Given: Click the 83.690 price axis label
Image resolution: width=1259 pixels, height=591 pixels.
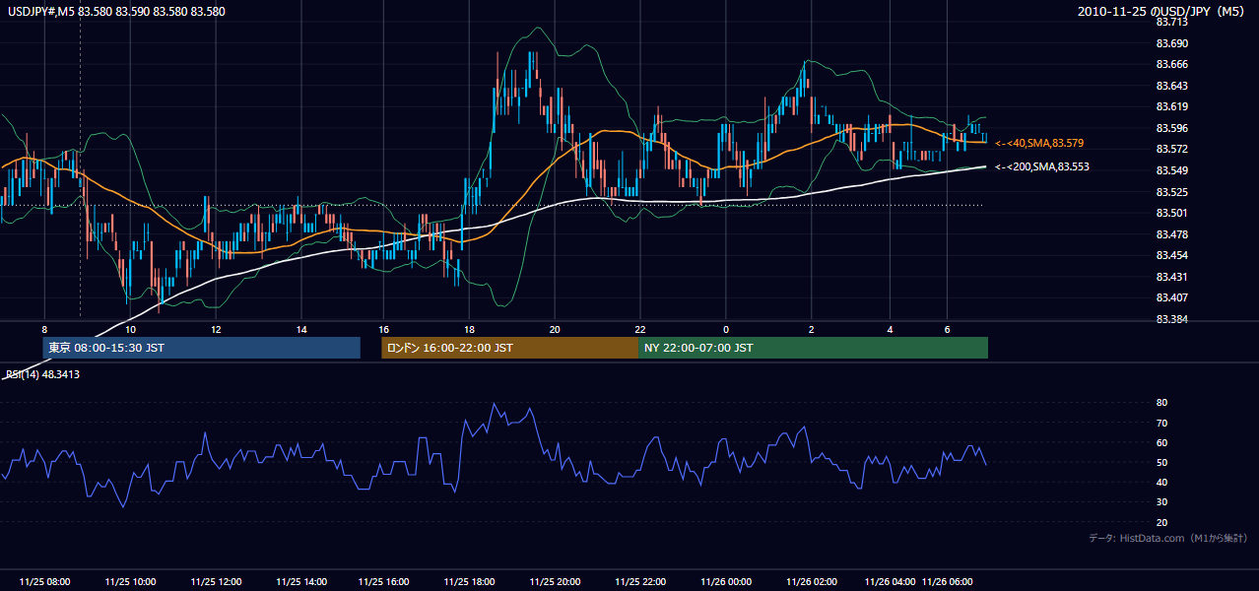Looking at the screenshot, I should click(1171, 43).
